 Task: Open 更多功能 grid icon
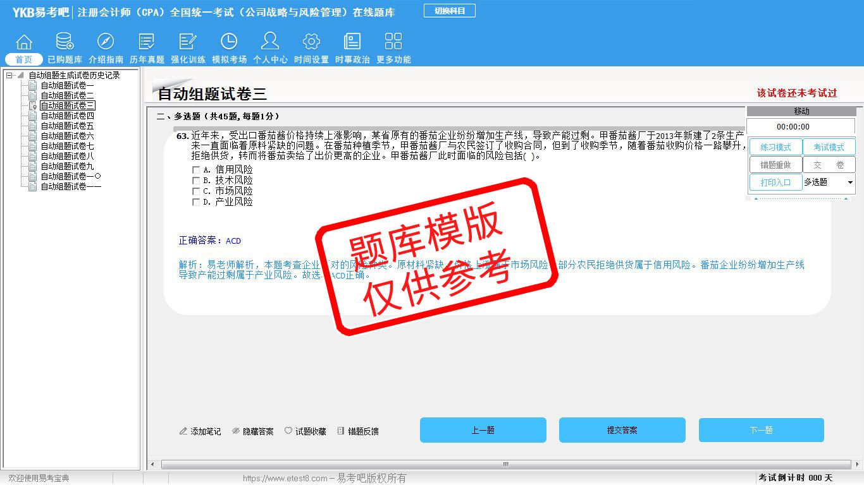click(x=393, y=42)
